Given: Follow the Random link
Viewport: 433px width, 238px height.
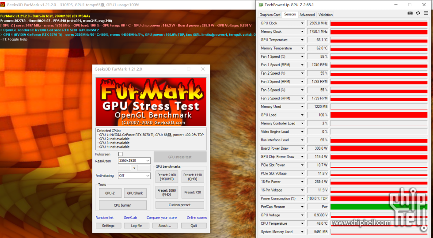Looking at the screenshot, I should point(104,218).
